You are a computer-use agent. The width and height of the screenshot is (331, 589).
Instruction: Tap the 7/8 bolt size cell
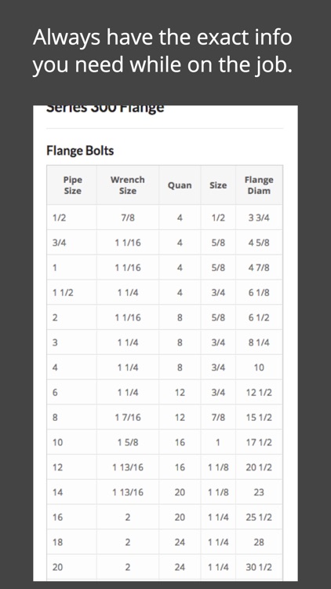(218, 417)
